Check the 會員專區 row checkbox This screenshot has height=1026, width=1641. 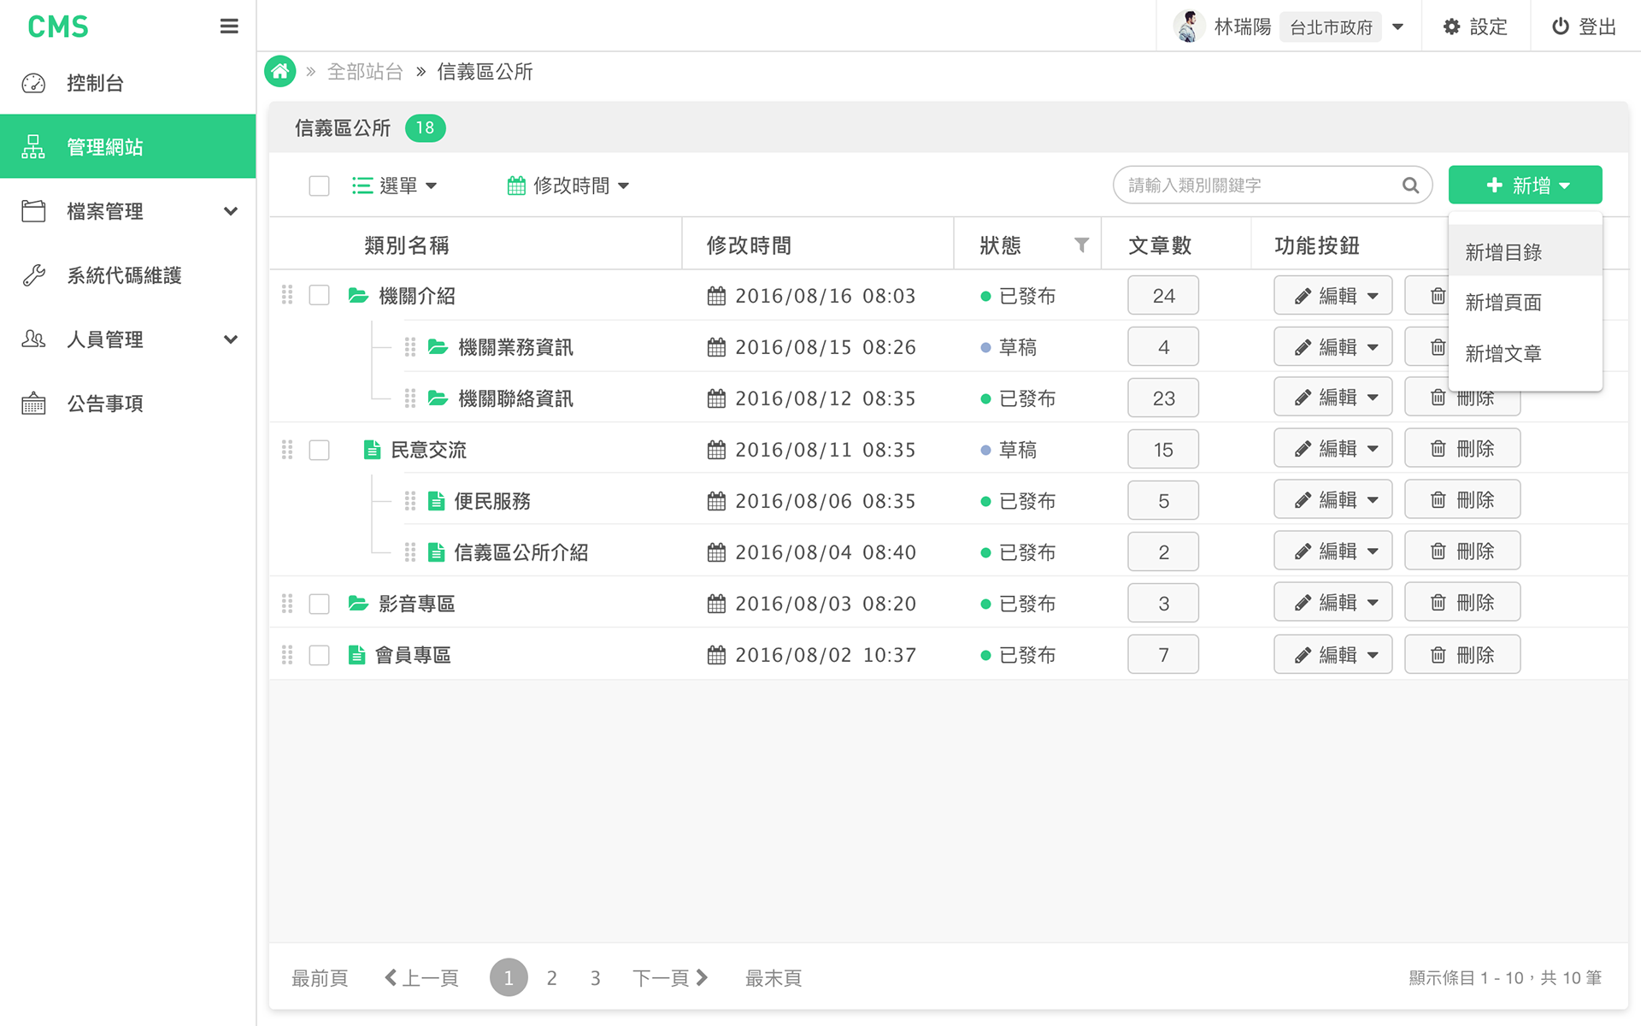(319, 655)
